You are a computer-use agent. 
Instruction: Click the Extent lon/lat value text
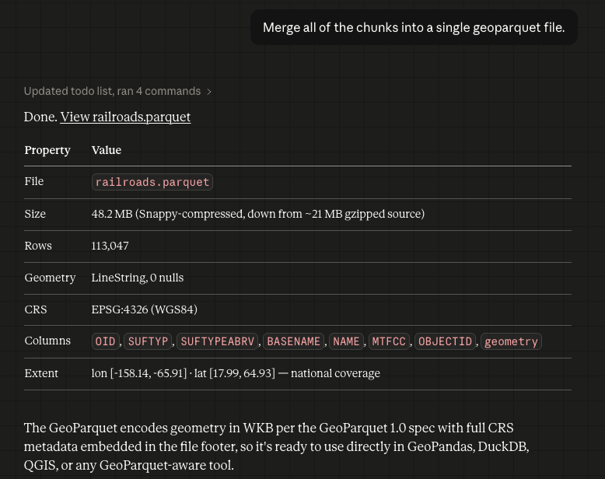[x=236, y=373]
